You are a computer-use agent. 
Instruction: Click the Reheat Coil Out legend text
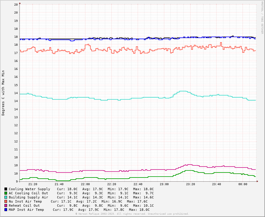tap(24, 206)
